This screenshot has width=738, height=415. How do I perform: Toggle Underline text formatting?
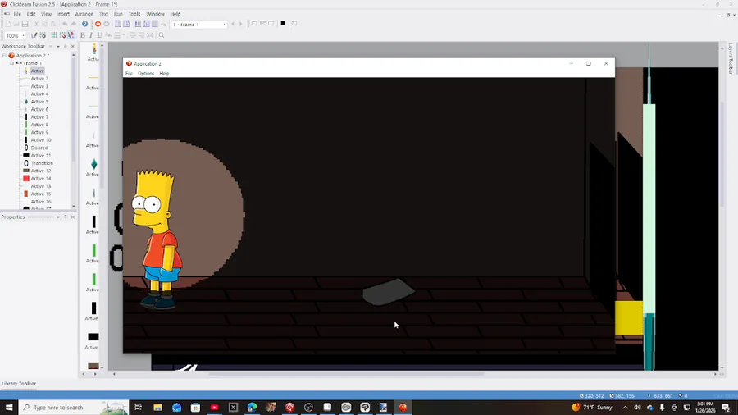point(99,35)
